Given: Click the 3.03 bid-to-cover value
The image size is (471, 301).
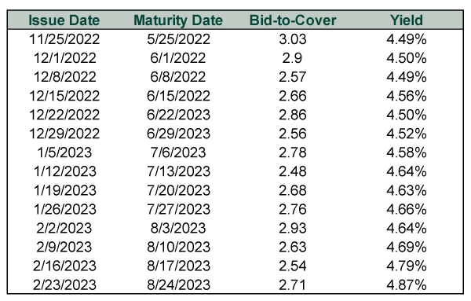Looking at the screenshot, I should pyautogui.click(x=293, y=39).
